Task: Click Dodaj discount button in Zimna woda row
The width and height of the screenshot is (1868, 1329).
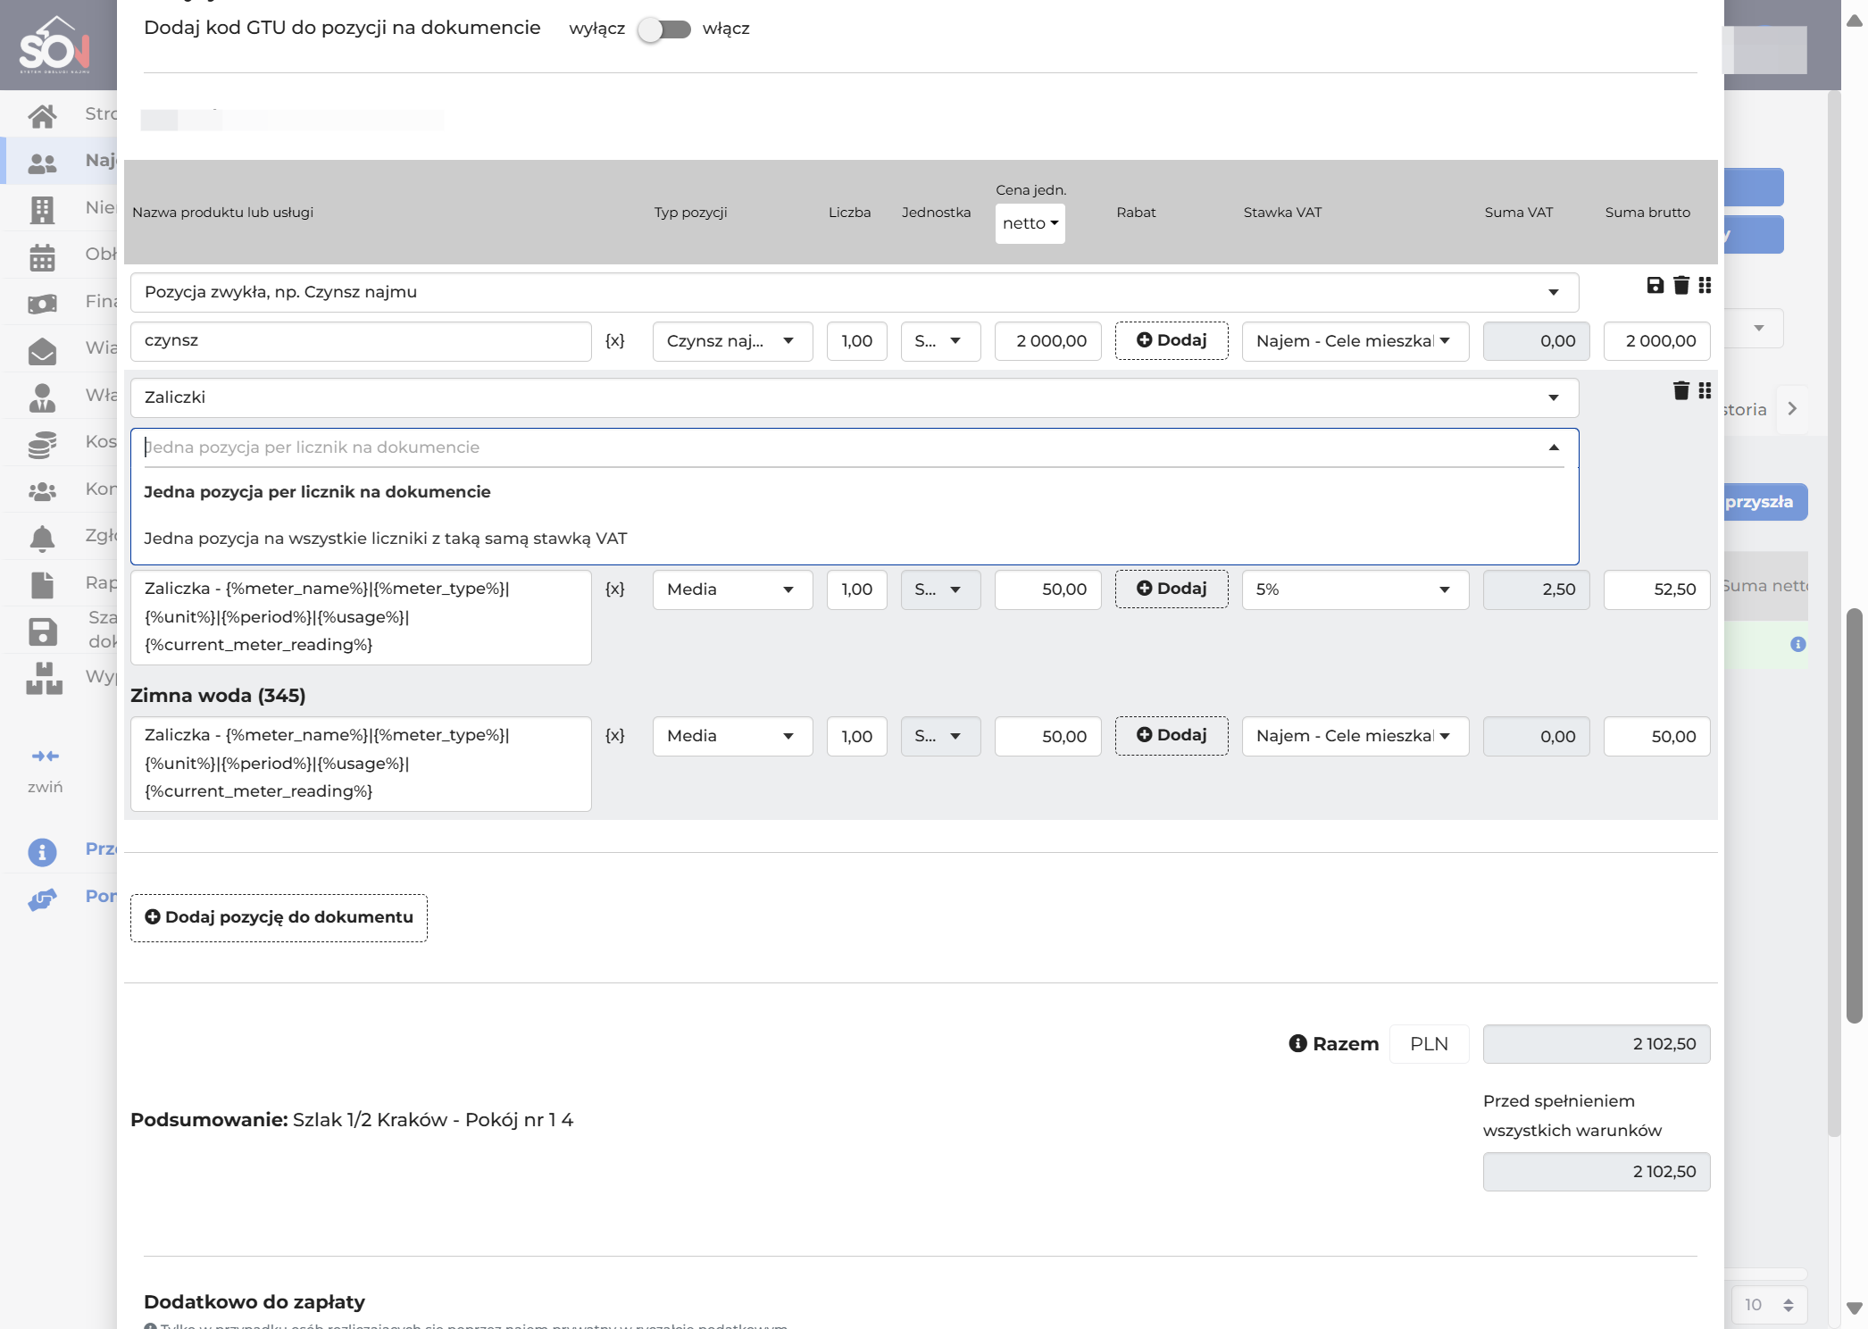Action: [x=1172, y=735]
